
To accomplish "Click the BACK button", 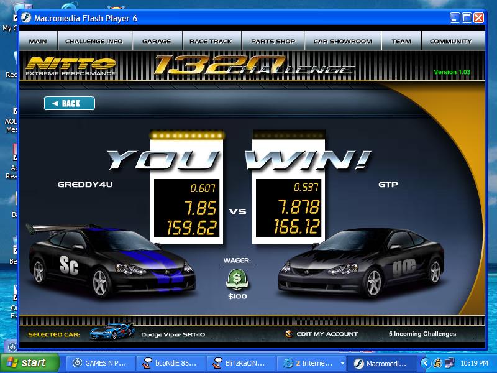I will click(70, 103).
